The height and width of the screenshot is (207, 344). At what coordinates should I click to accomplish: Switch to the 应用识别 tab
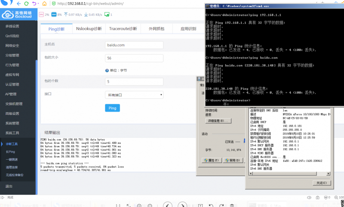point(188,29)
